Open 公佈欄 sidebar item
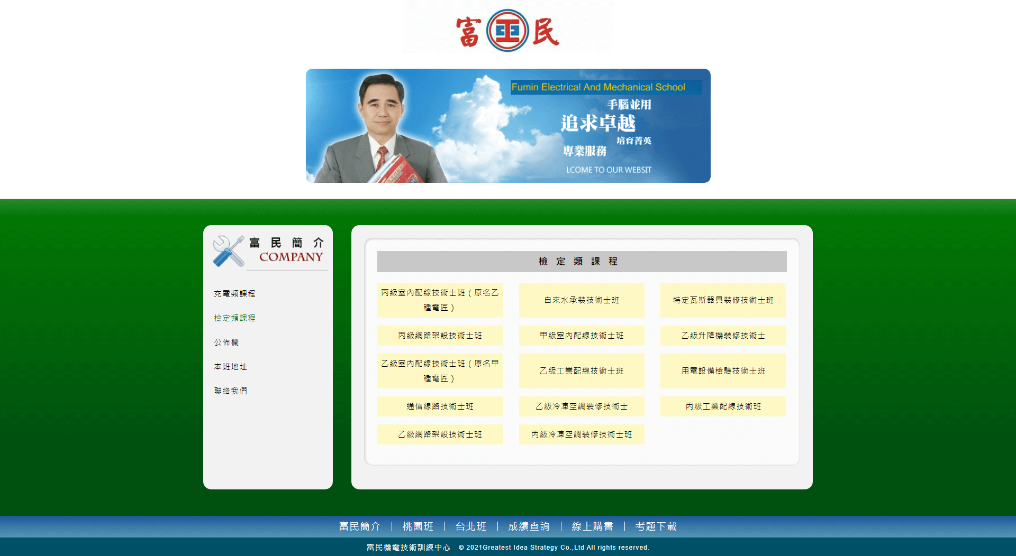Screen dimensions: 1016x556 click(x=226, y=342)
